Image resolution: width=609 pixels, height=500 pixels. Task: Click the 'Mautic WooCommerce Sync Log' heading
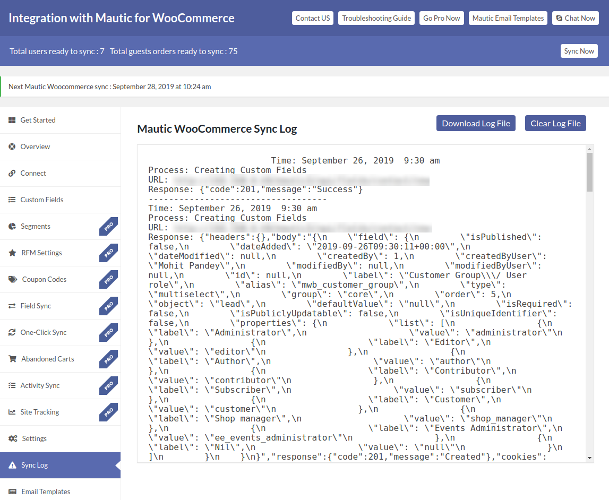217,129
